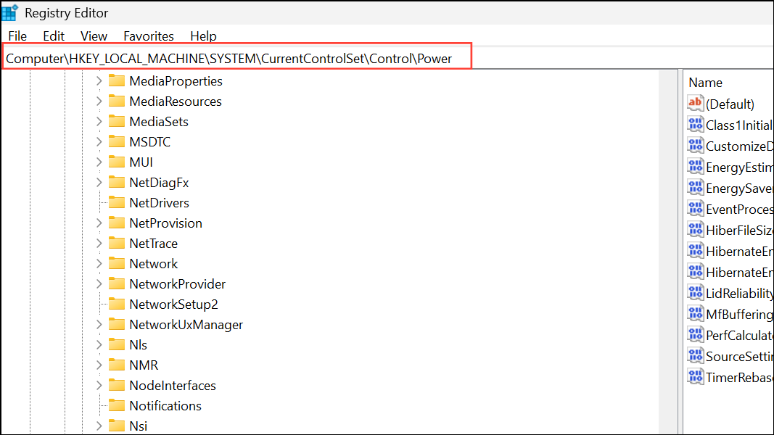Click the Registry Editor app icon in title bar

click(9, 13)
